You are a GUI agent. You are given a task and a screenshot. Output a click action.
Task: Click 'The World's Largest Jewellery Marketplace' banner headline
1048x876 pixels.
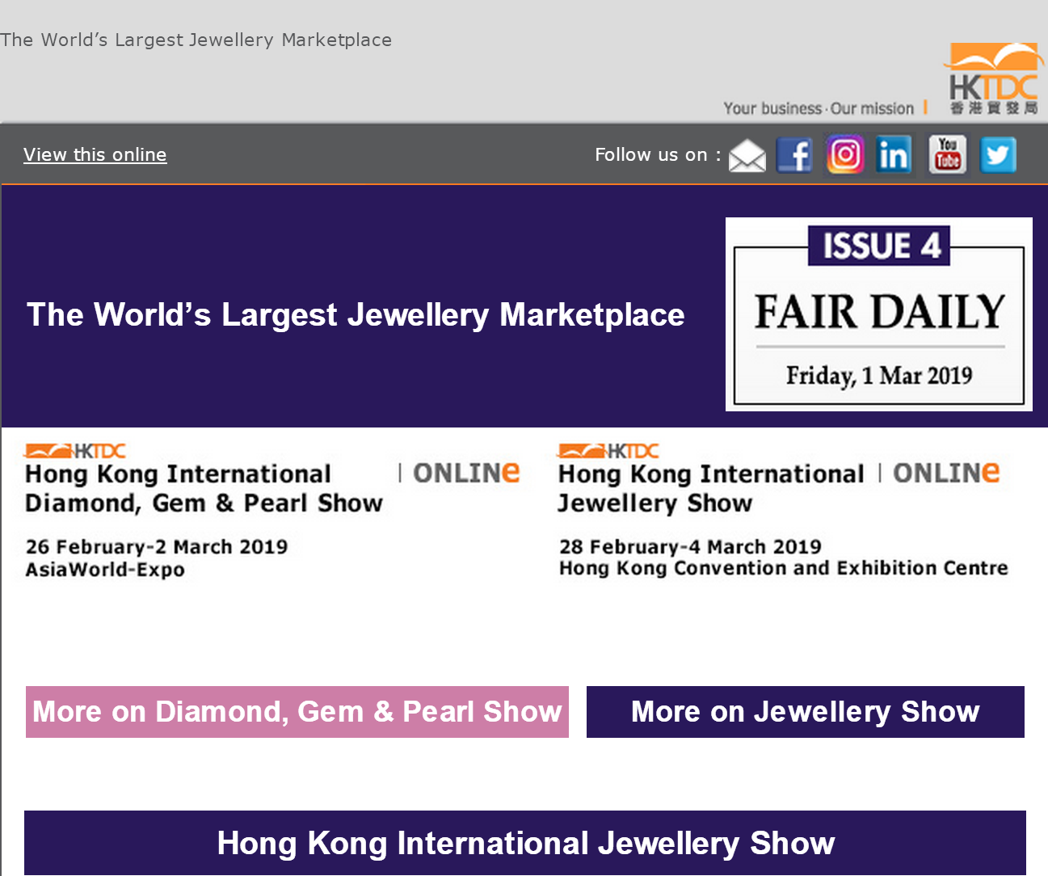(x=356, y=314)
